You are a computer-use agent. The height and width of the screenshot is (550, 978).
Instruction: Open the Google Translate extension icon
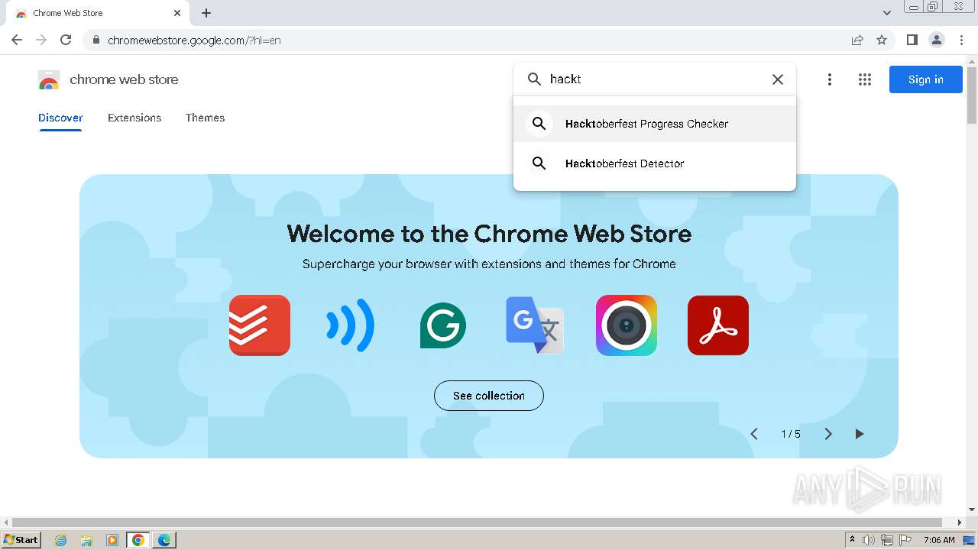point(535,325)
